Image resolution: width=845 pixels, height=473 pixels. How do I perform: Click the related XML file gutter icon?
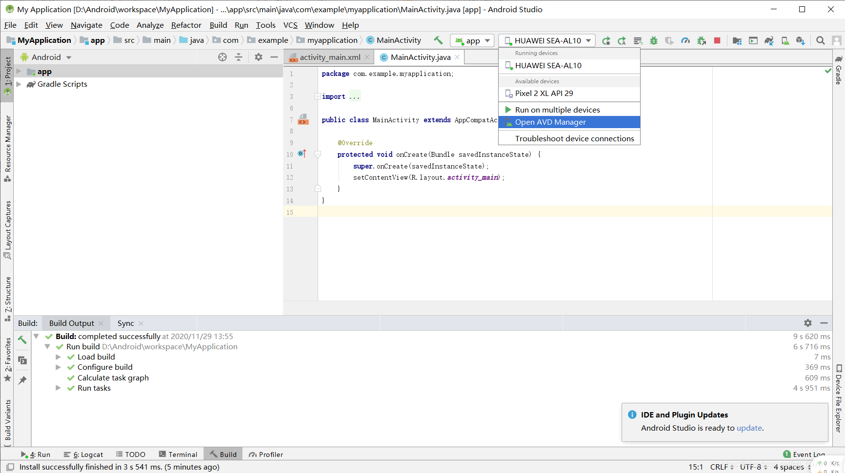click(x=303, y=119)
